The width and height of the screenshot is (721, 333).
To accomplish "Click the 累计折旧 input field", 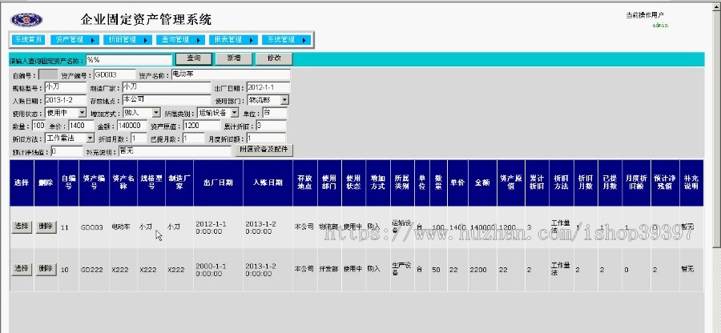I will [272, 125].
